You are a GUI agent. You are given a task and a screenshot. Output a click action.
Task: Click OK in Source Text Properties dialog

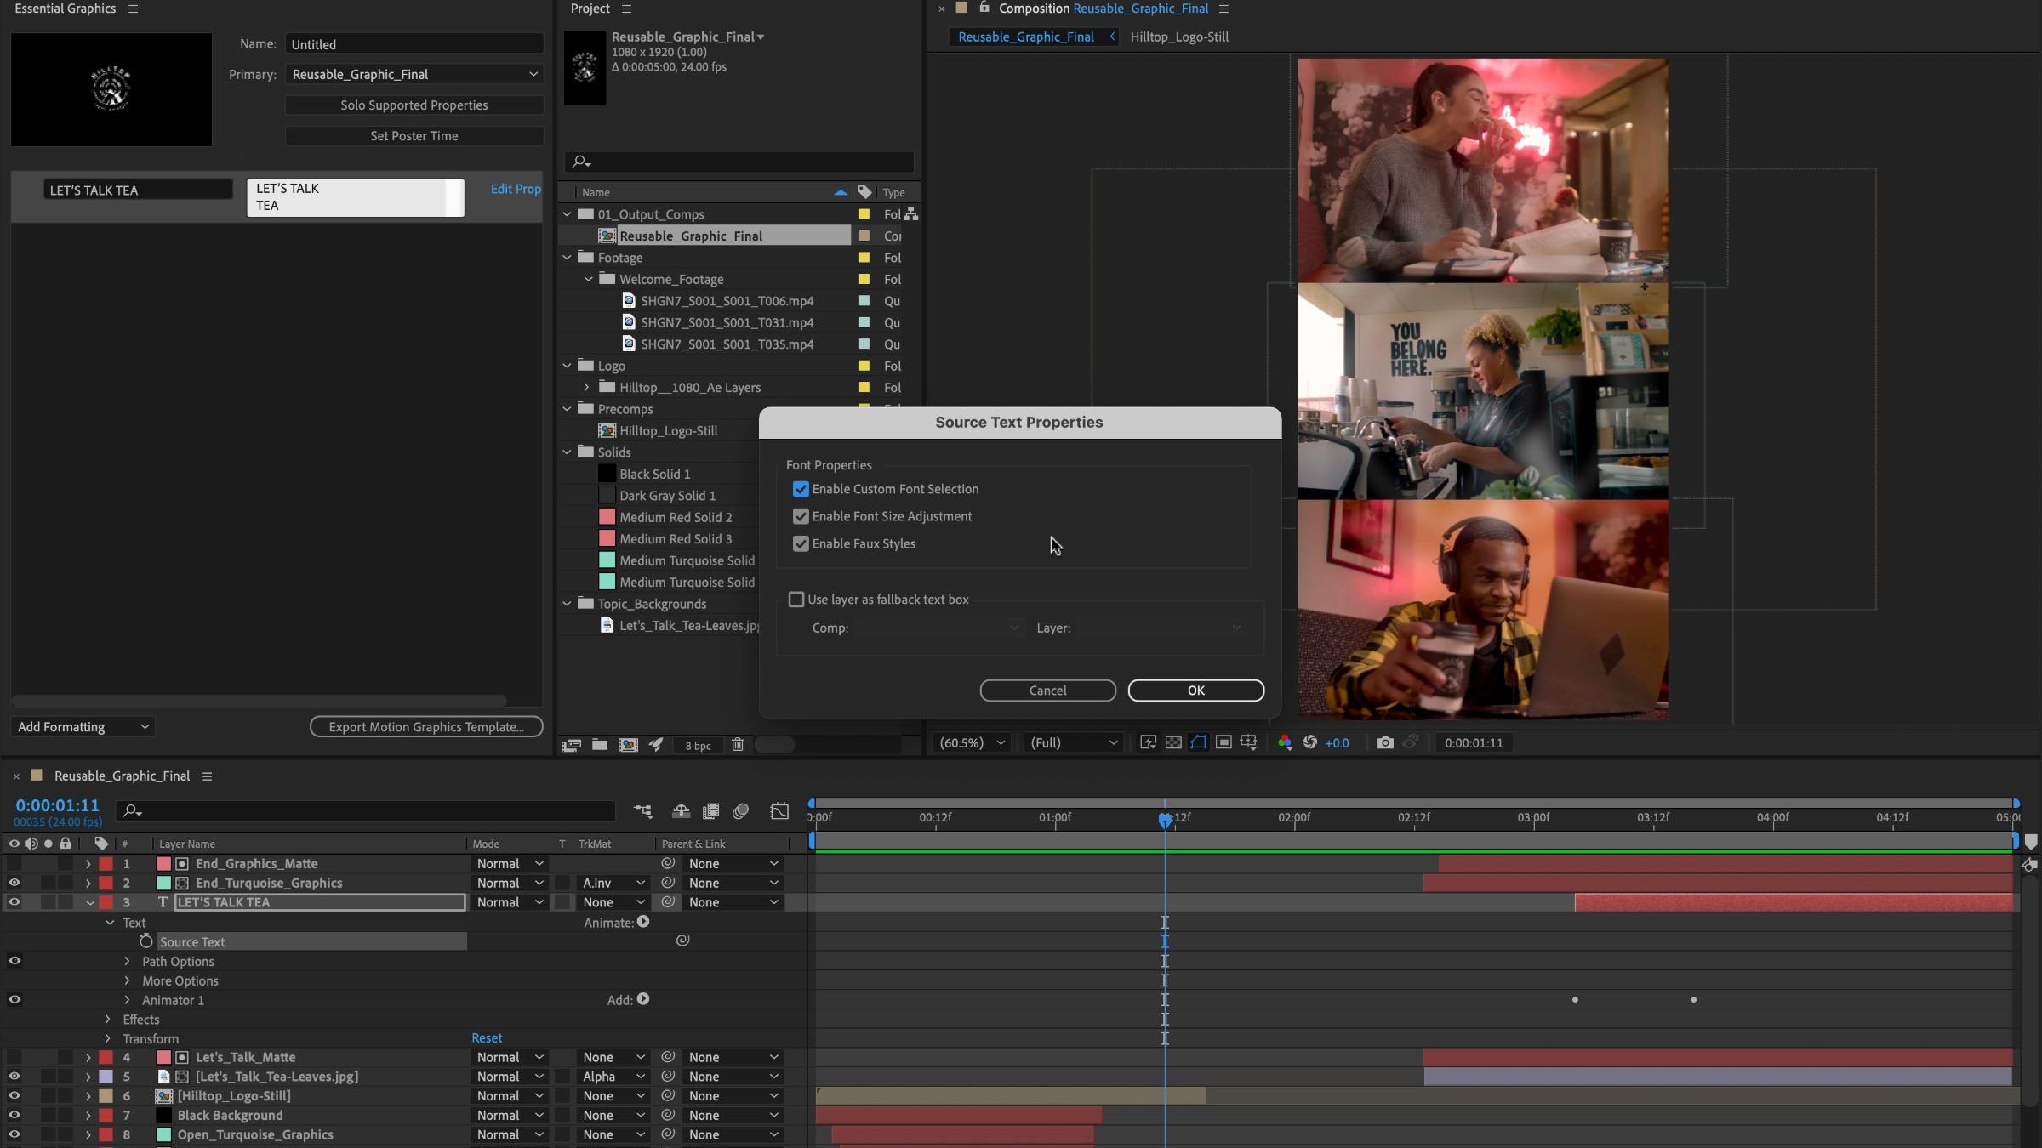click(1195, 691)
